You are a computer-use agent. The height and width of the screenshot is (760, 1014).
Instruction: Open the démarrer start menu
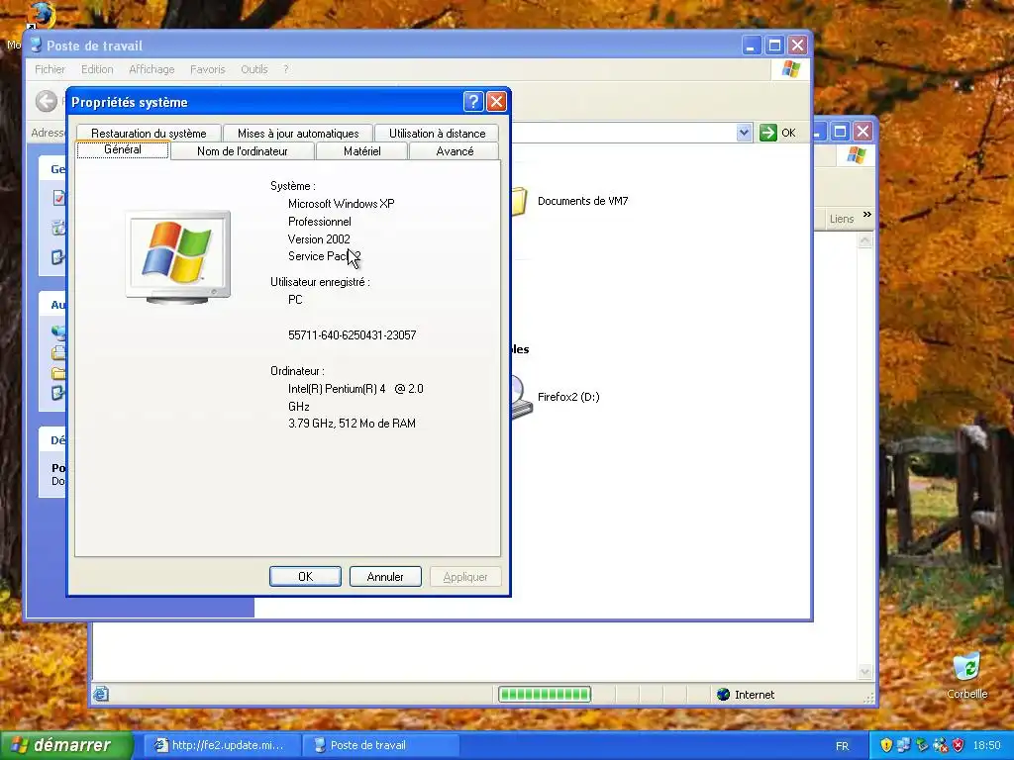point(66,745)
